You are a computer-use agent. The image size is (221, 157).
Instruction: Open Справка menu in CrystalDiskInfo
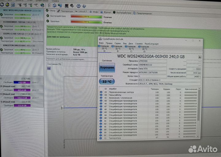click(139, 44)
